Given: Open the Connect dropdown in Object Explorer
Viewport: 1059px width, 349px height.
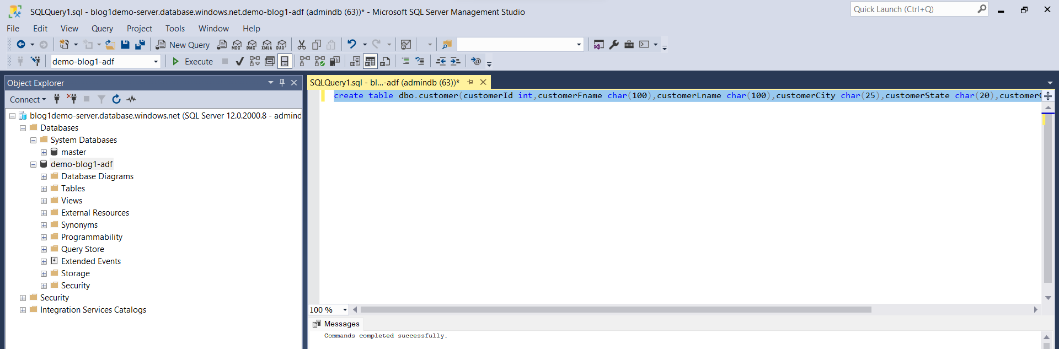Looking at the screenshot, I should [x=28, y=99].
